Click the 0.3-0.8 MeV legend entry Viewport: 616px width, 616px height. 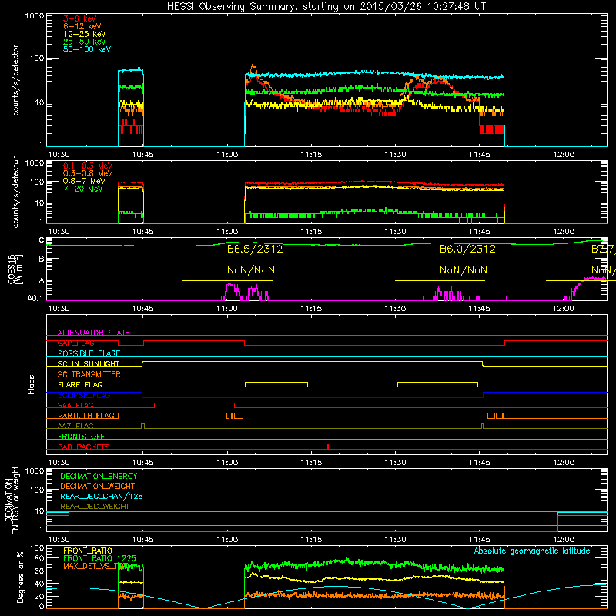tap(88, 173)
